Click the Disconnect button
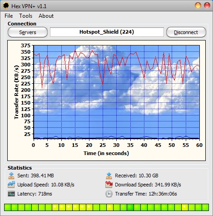The height and width of the screenshot is (216, 213). [x=186, y=32]
